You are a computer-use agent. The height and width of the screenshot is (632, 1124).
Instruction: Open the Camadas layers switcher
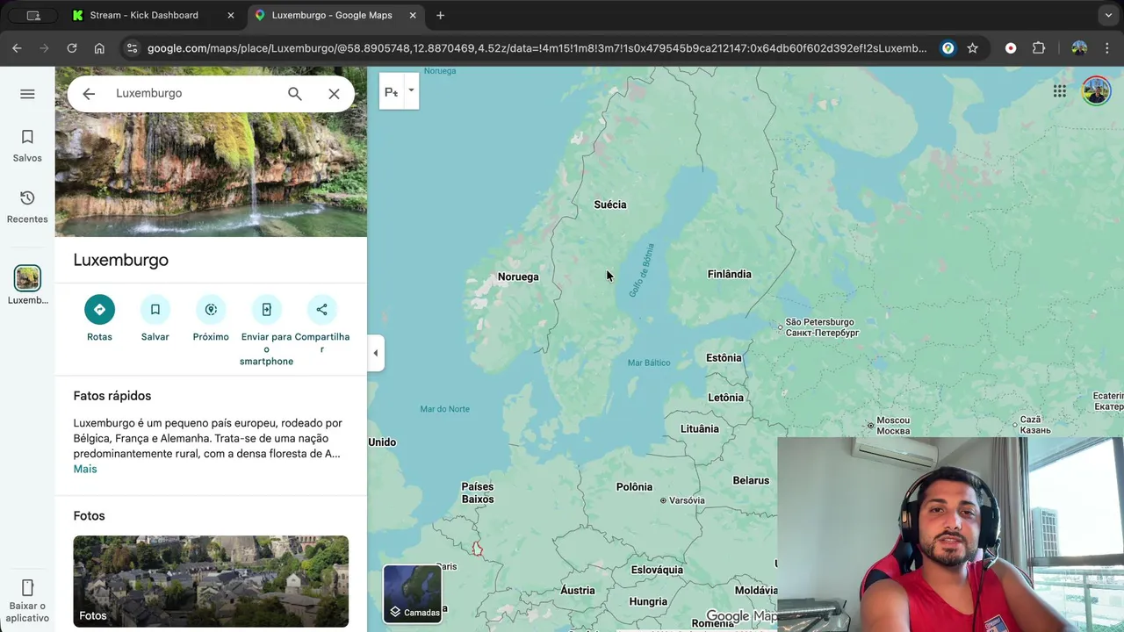tap(413, 593)
